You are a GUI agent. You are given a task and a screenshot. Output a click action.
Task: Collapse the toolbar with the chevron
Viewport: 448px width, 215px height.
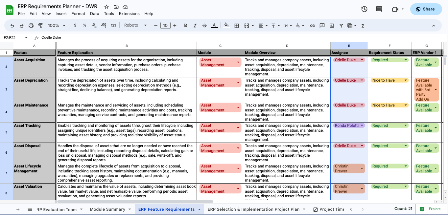tap(434, 26)
